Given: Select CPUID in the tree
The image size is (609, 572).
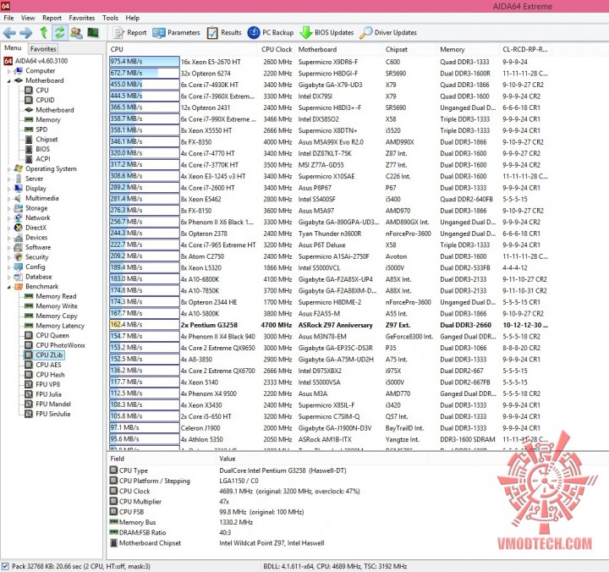Looking at the screenshot, I should [45, 100].
